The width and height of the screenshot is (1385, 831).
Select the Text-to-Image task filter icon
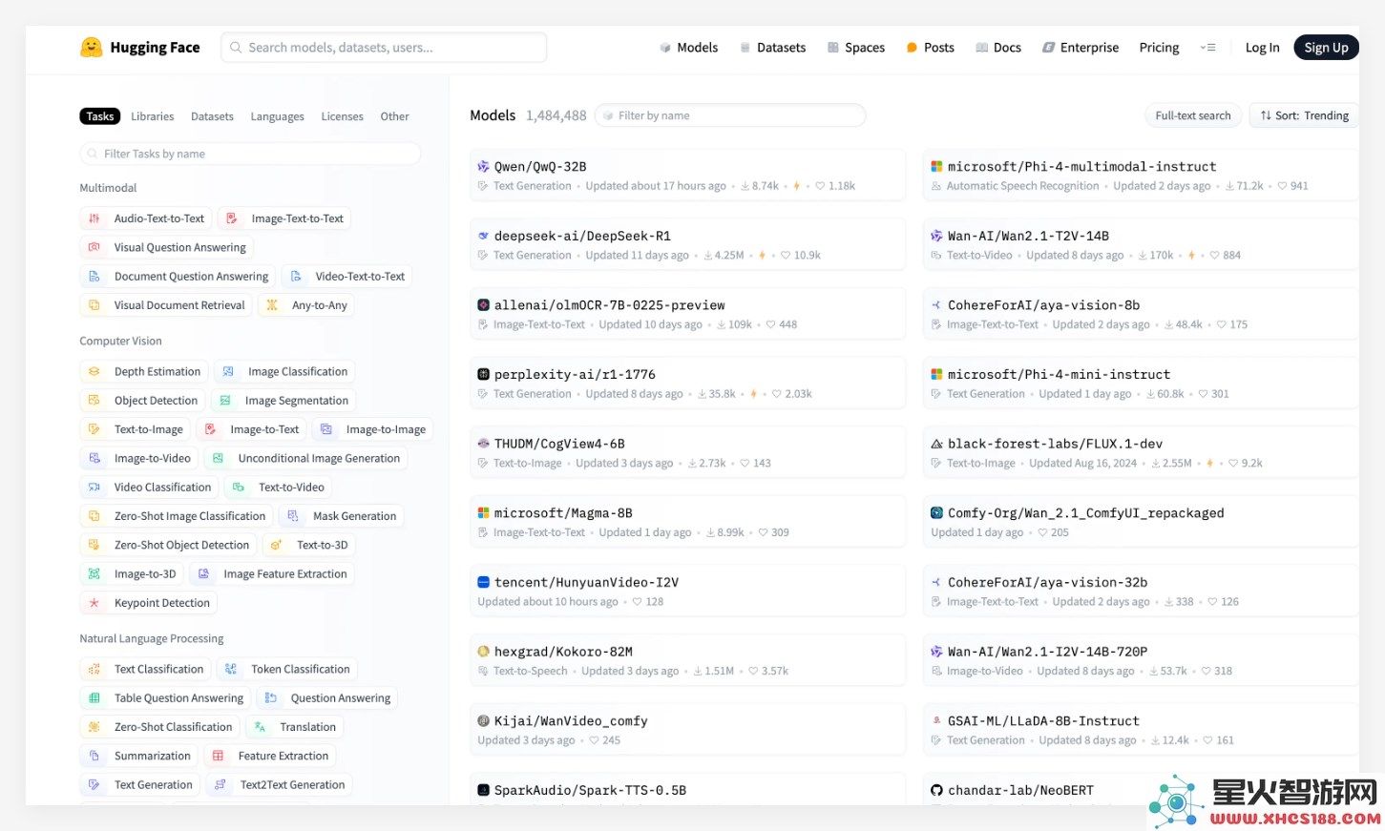[x=94, y=429]
